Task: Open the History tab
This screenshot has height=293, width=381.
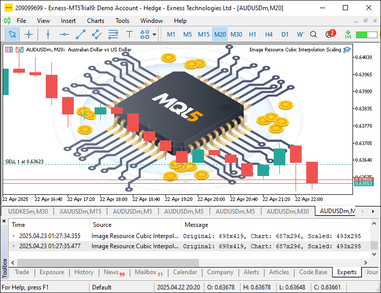Action: click(84, 272)
